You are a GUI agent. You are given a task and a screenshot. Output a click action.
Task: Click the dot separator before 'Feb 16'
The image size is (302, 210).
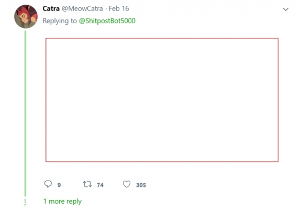click(x=106, y=9)
